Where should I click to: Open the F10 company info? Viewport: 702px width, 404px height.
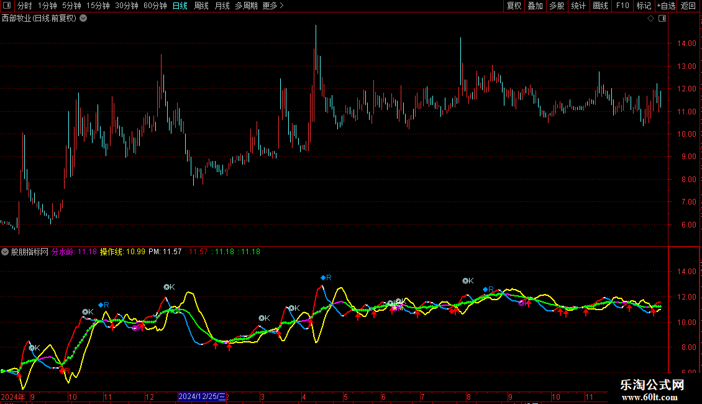point(622,6)
